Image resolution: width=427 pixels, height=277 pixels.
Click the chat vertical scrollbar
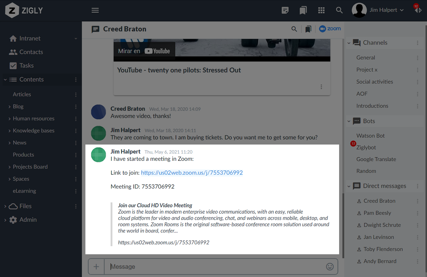[343, 226]
